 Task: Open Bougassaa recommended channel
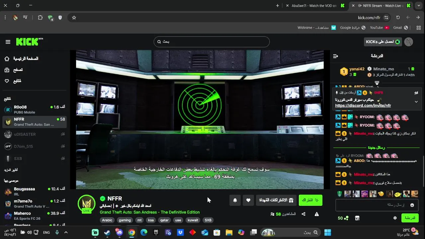pyautogui.click(x=35, y=191)
